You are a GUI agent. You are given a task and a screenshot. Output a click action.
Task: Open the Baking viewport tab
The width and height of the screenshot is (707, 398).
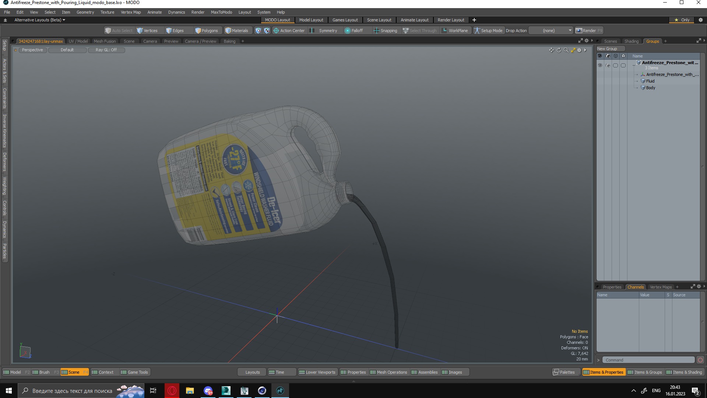pyautogui.click(x=229, y=41)
